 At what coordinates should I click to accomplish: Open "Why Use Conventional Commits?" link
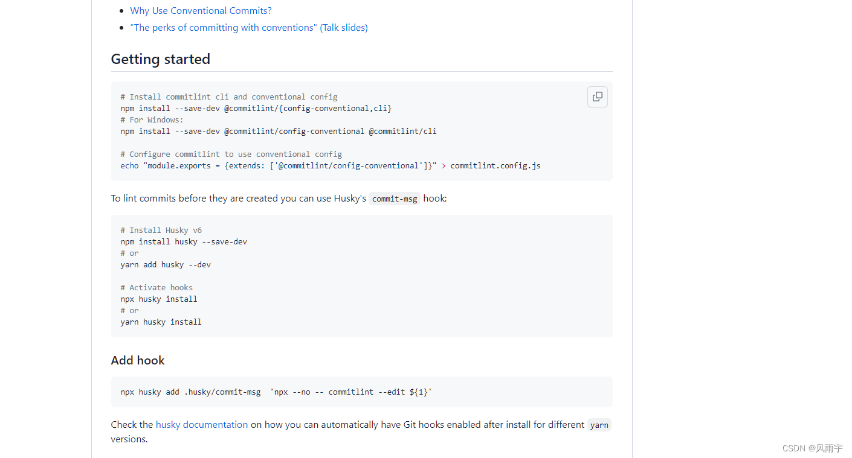pyautogui.click(x=201, y=10)
